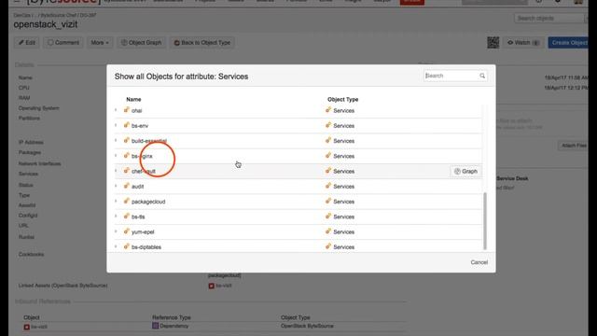Open Object Graph on the object page
This screenshot has width=597, height=336.
(x=141, y=43)
